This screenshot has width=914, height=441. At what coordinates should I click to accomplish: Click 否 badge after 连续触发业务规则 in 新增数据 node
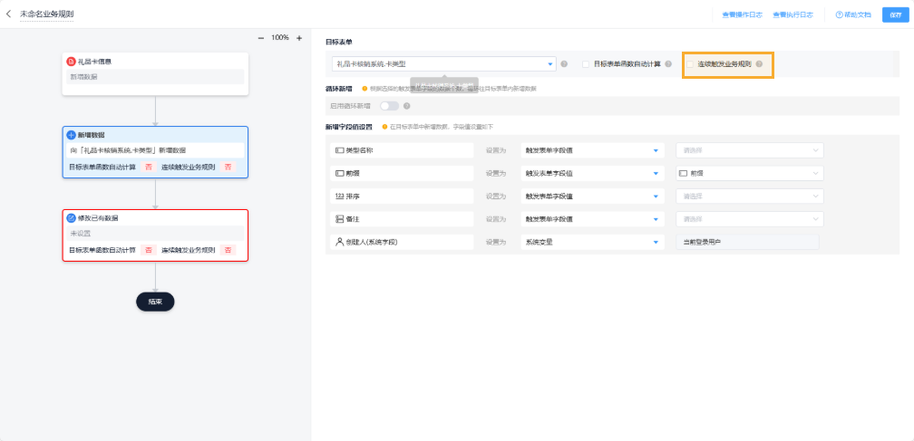coord(228,167)
